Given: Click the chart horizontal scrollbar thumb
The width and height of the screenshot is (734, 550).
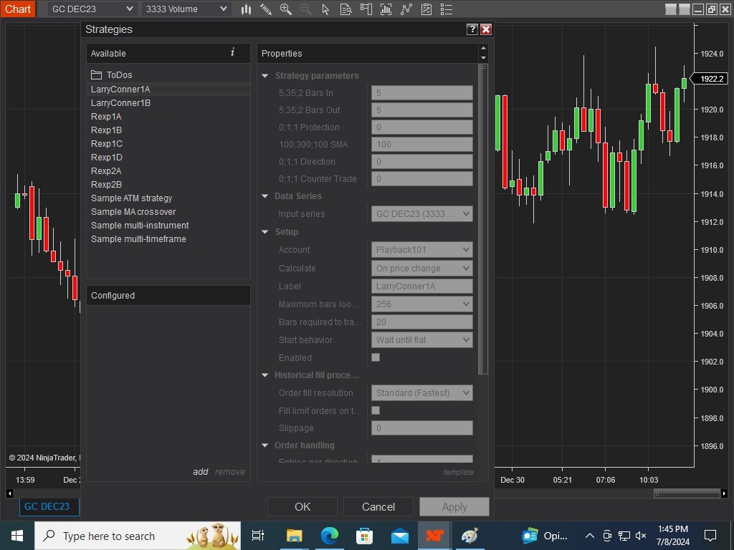Looking at the screenshot, I should (687, 493).
